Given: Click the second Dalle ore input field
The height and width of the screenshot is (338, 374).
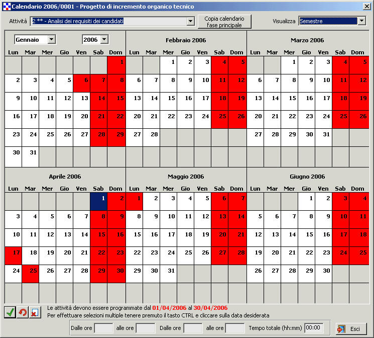Looking at the screenshot, I should point(193,328).
